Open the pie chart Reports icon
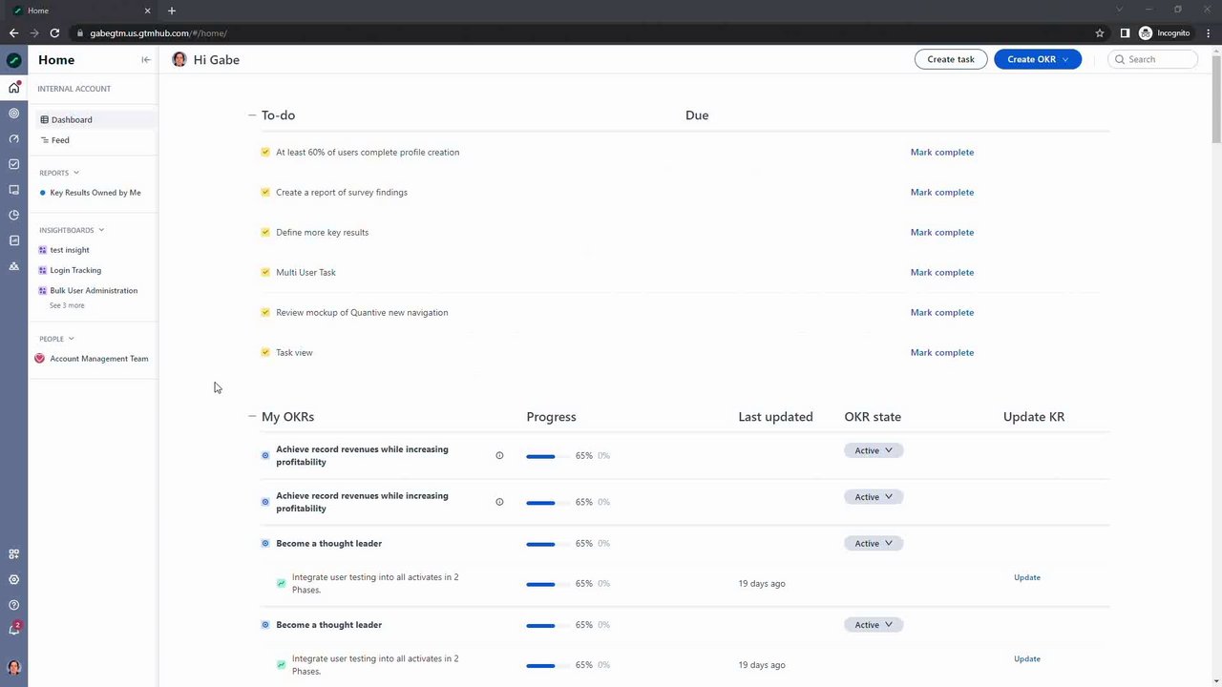 point(13,215)
